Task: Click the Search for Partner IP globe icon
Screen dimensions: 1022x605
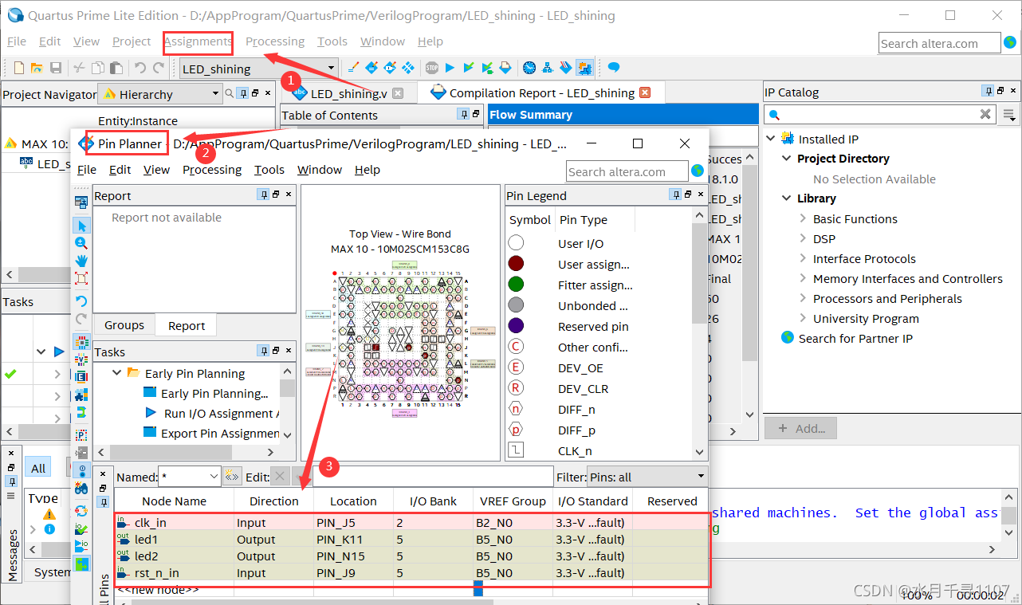Action: click(x=788, y=338)
